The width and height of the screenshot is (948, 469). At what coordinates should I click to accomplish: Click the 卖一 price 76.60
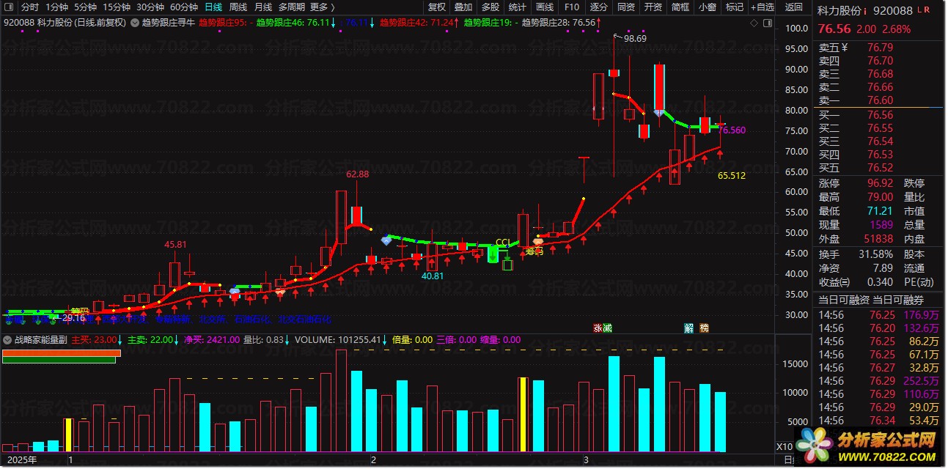(x=880, y=100)
